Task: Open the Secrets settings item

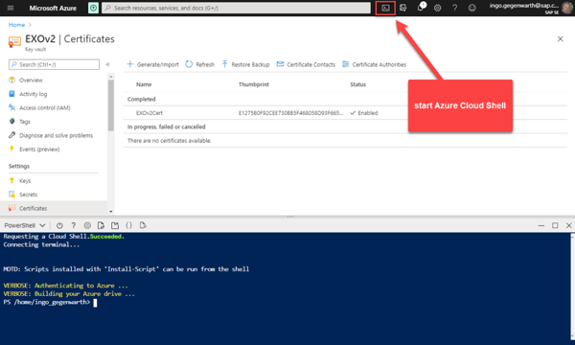Action: [x=28, y=195]
